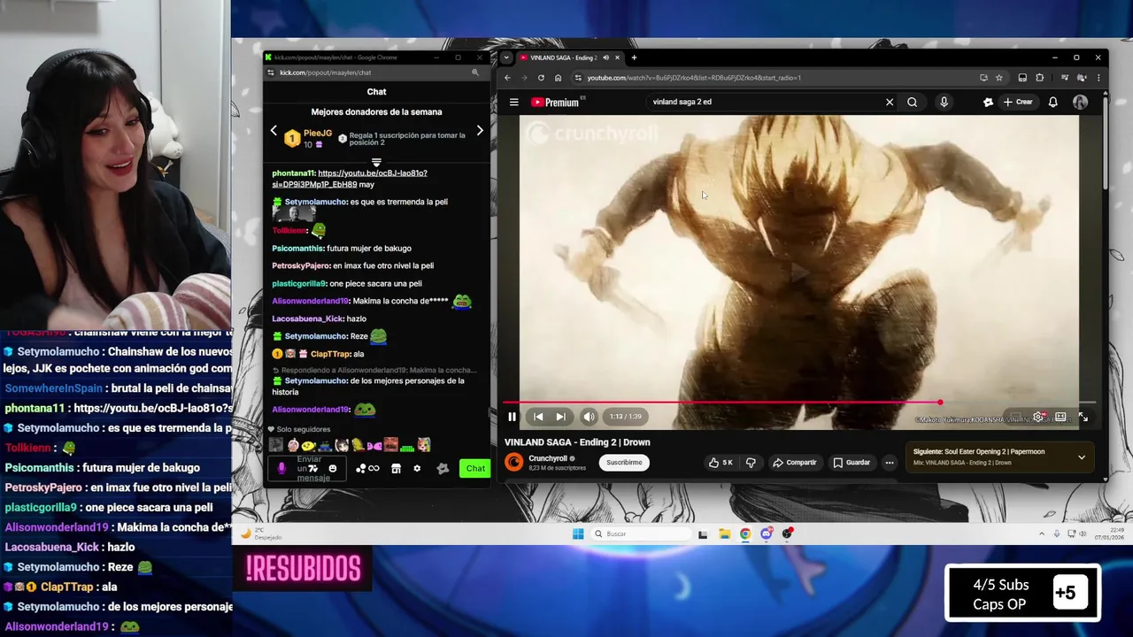1133x637 pixels.
Task: Open phontana11's youtu.be link in chat
Action: coord(350,179)
